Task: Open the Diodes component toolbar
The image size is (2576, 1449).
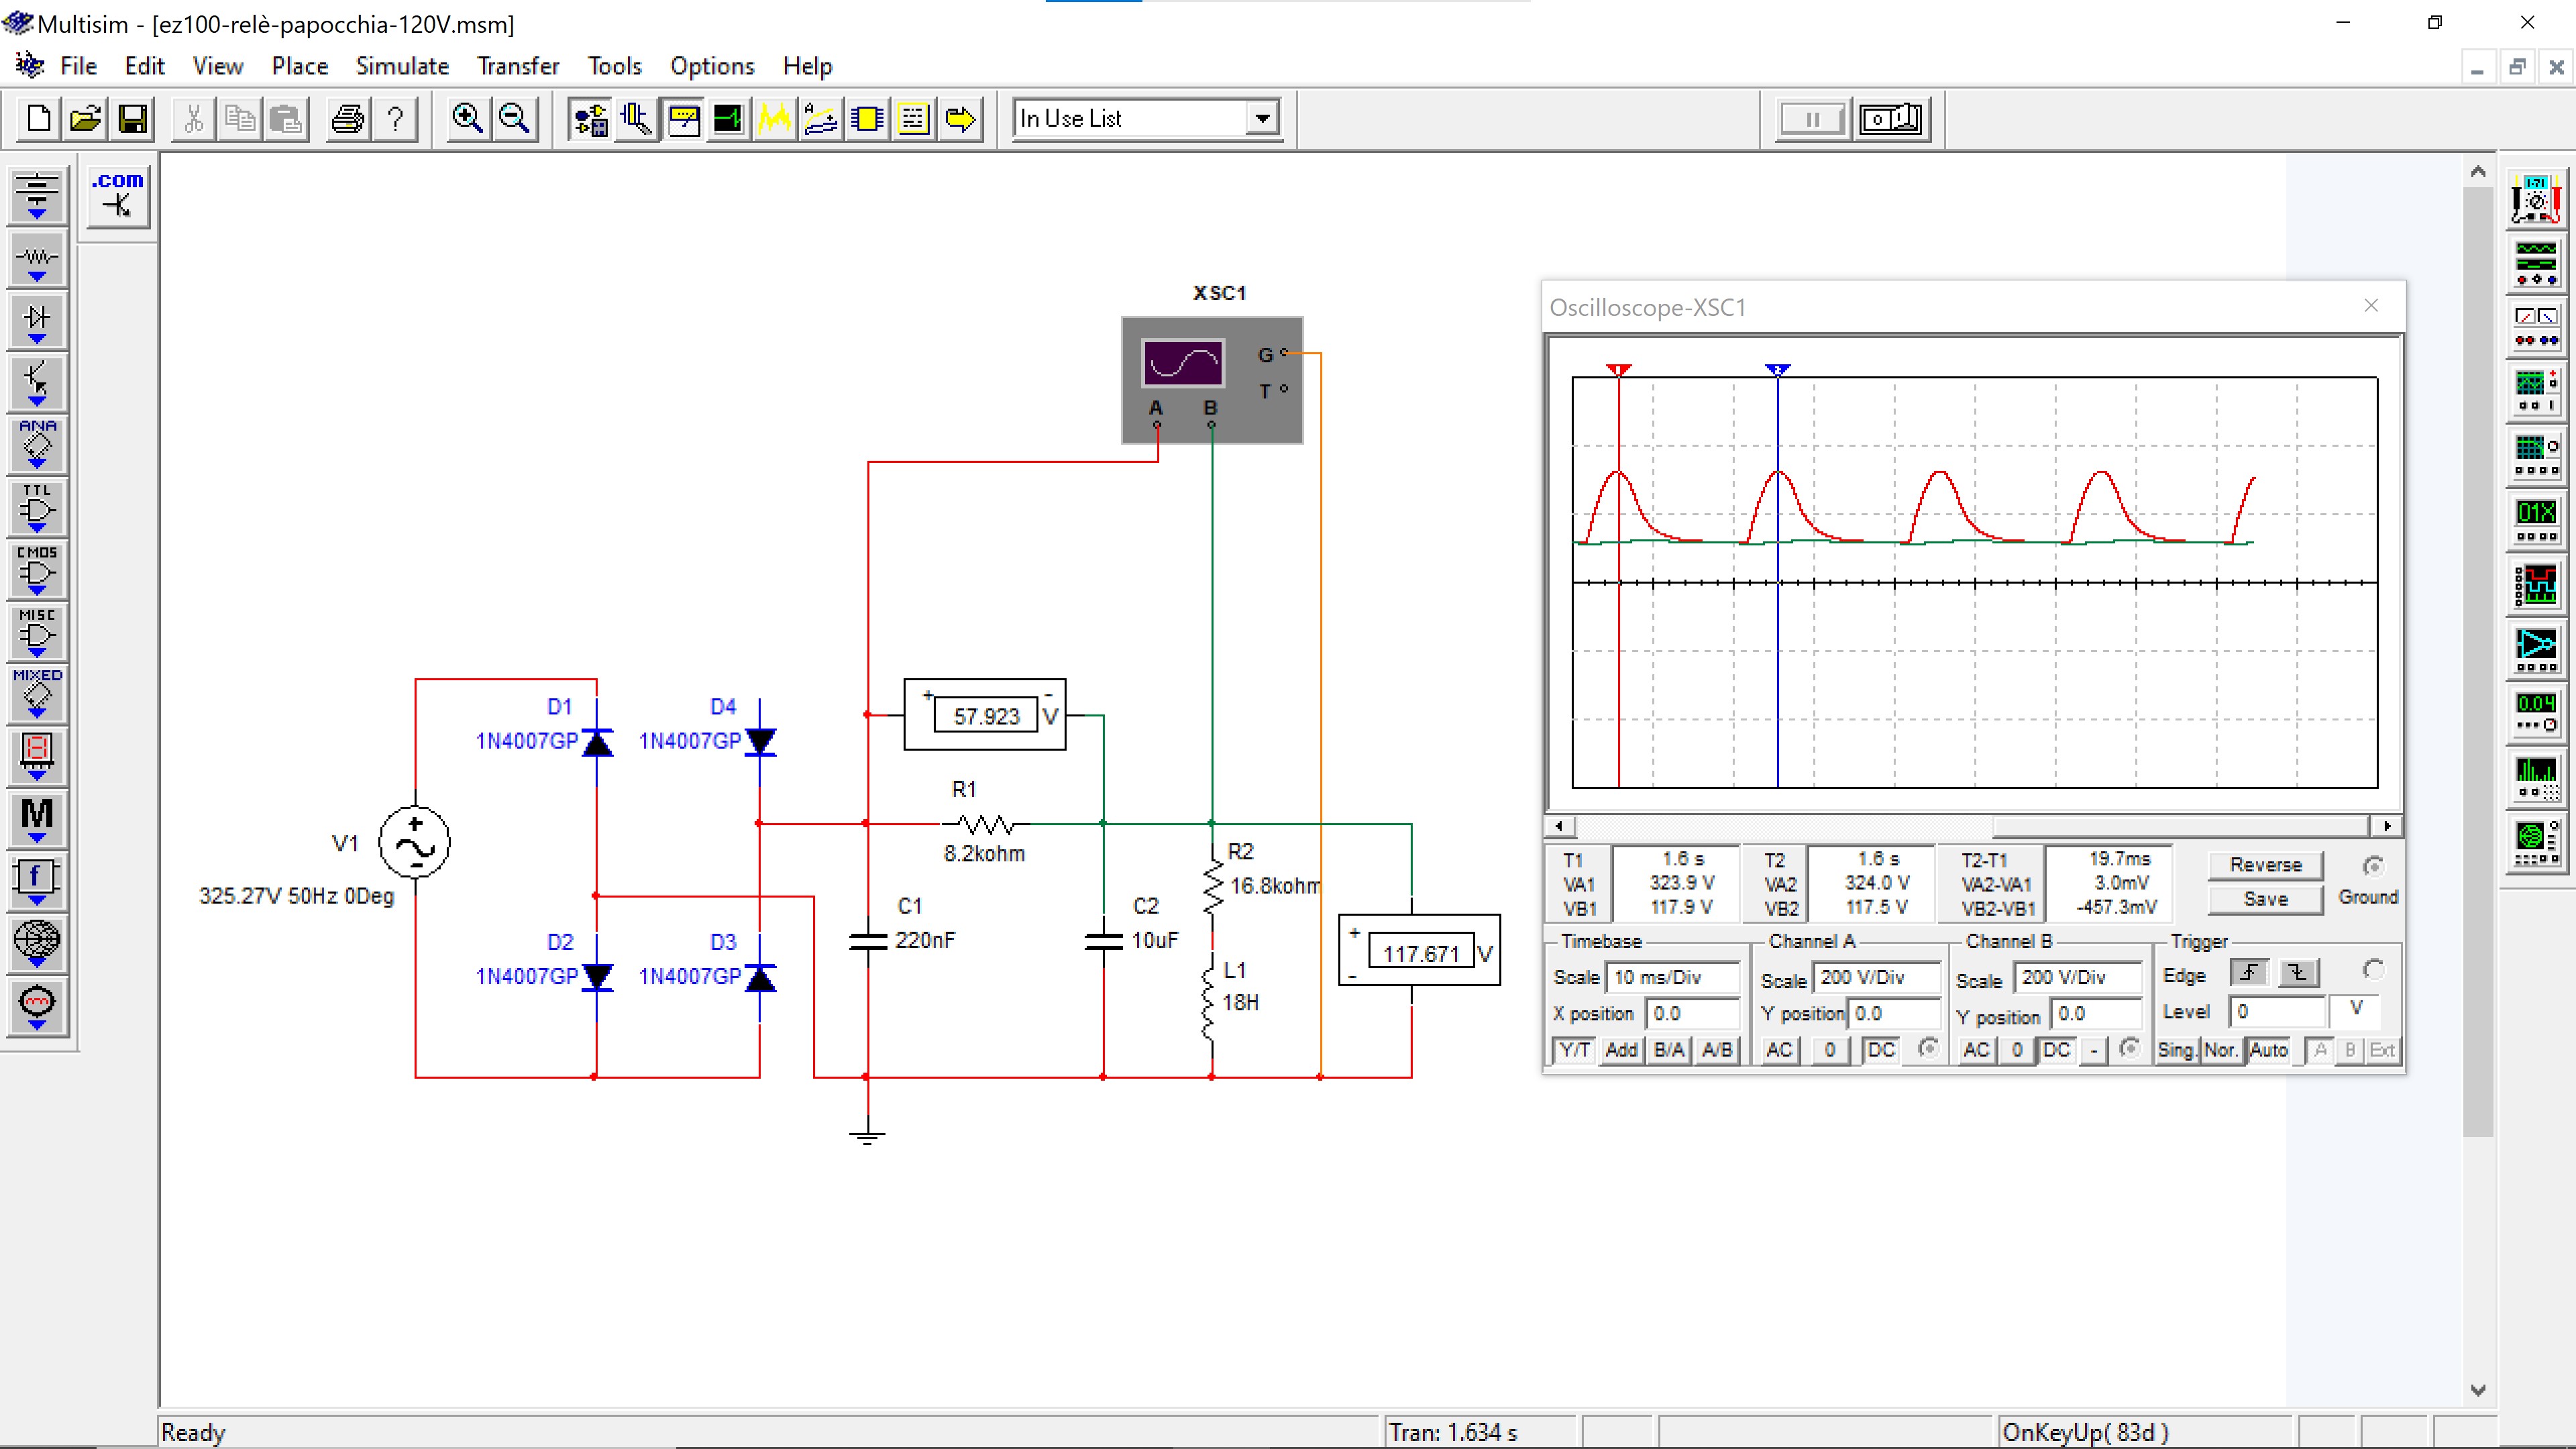Action: 37,321
